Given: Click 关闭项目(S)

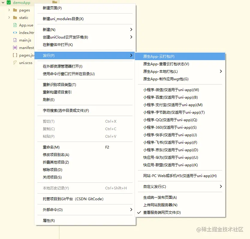Looking at the screenshot, I should click(x=85, y=177).
